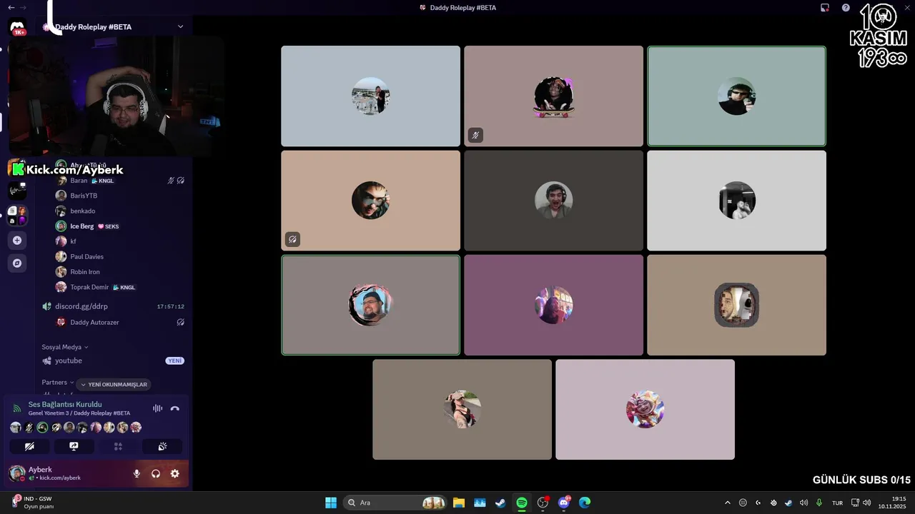The width and height of the screenshot is (915, 514).
Task: Open Ayberk user profile avatar
Action: coord(16,473)
